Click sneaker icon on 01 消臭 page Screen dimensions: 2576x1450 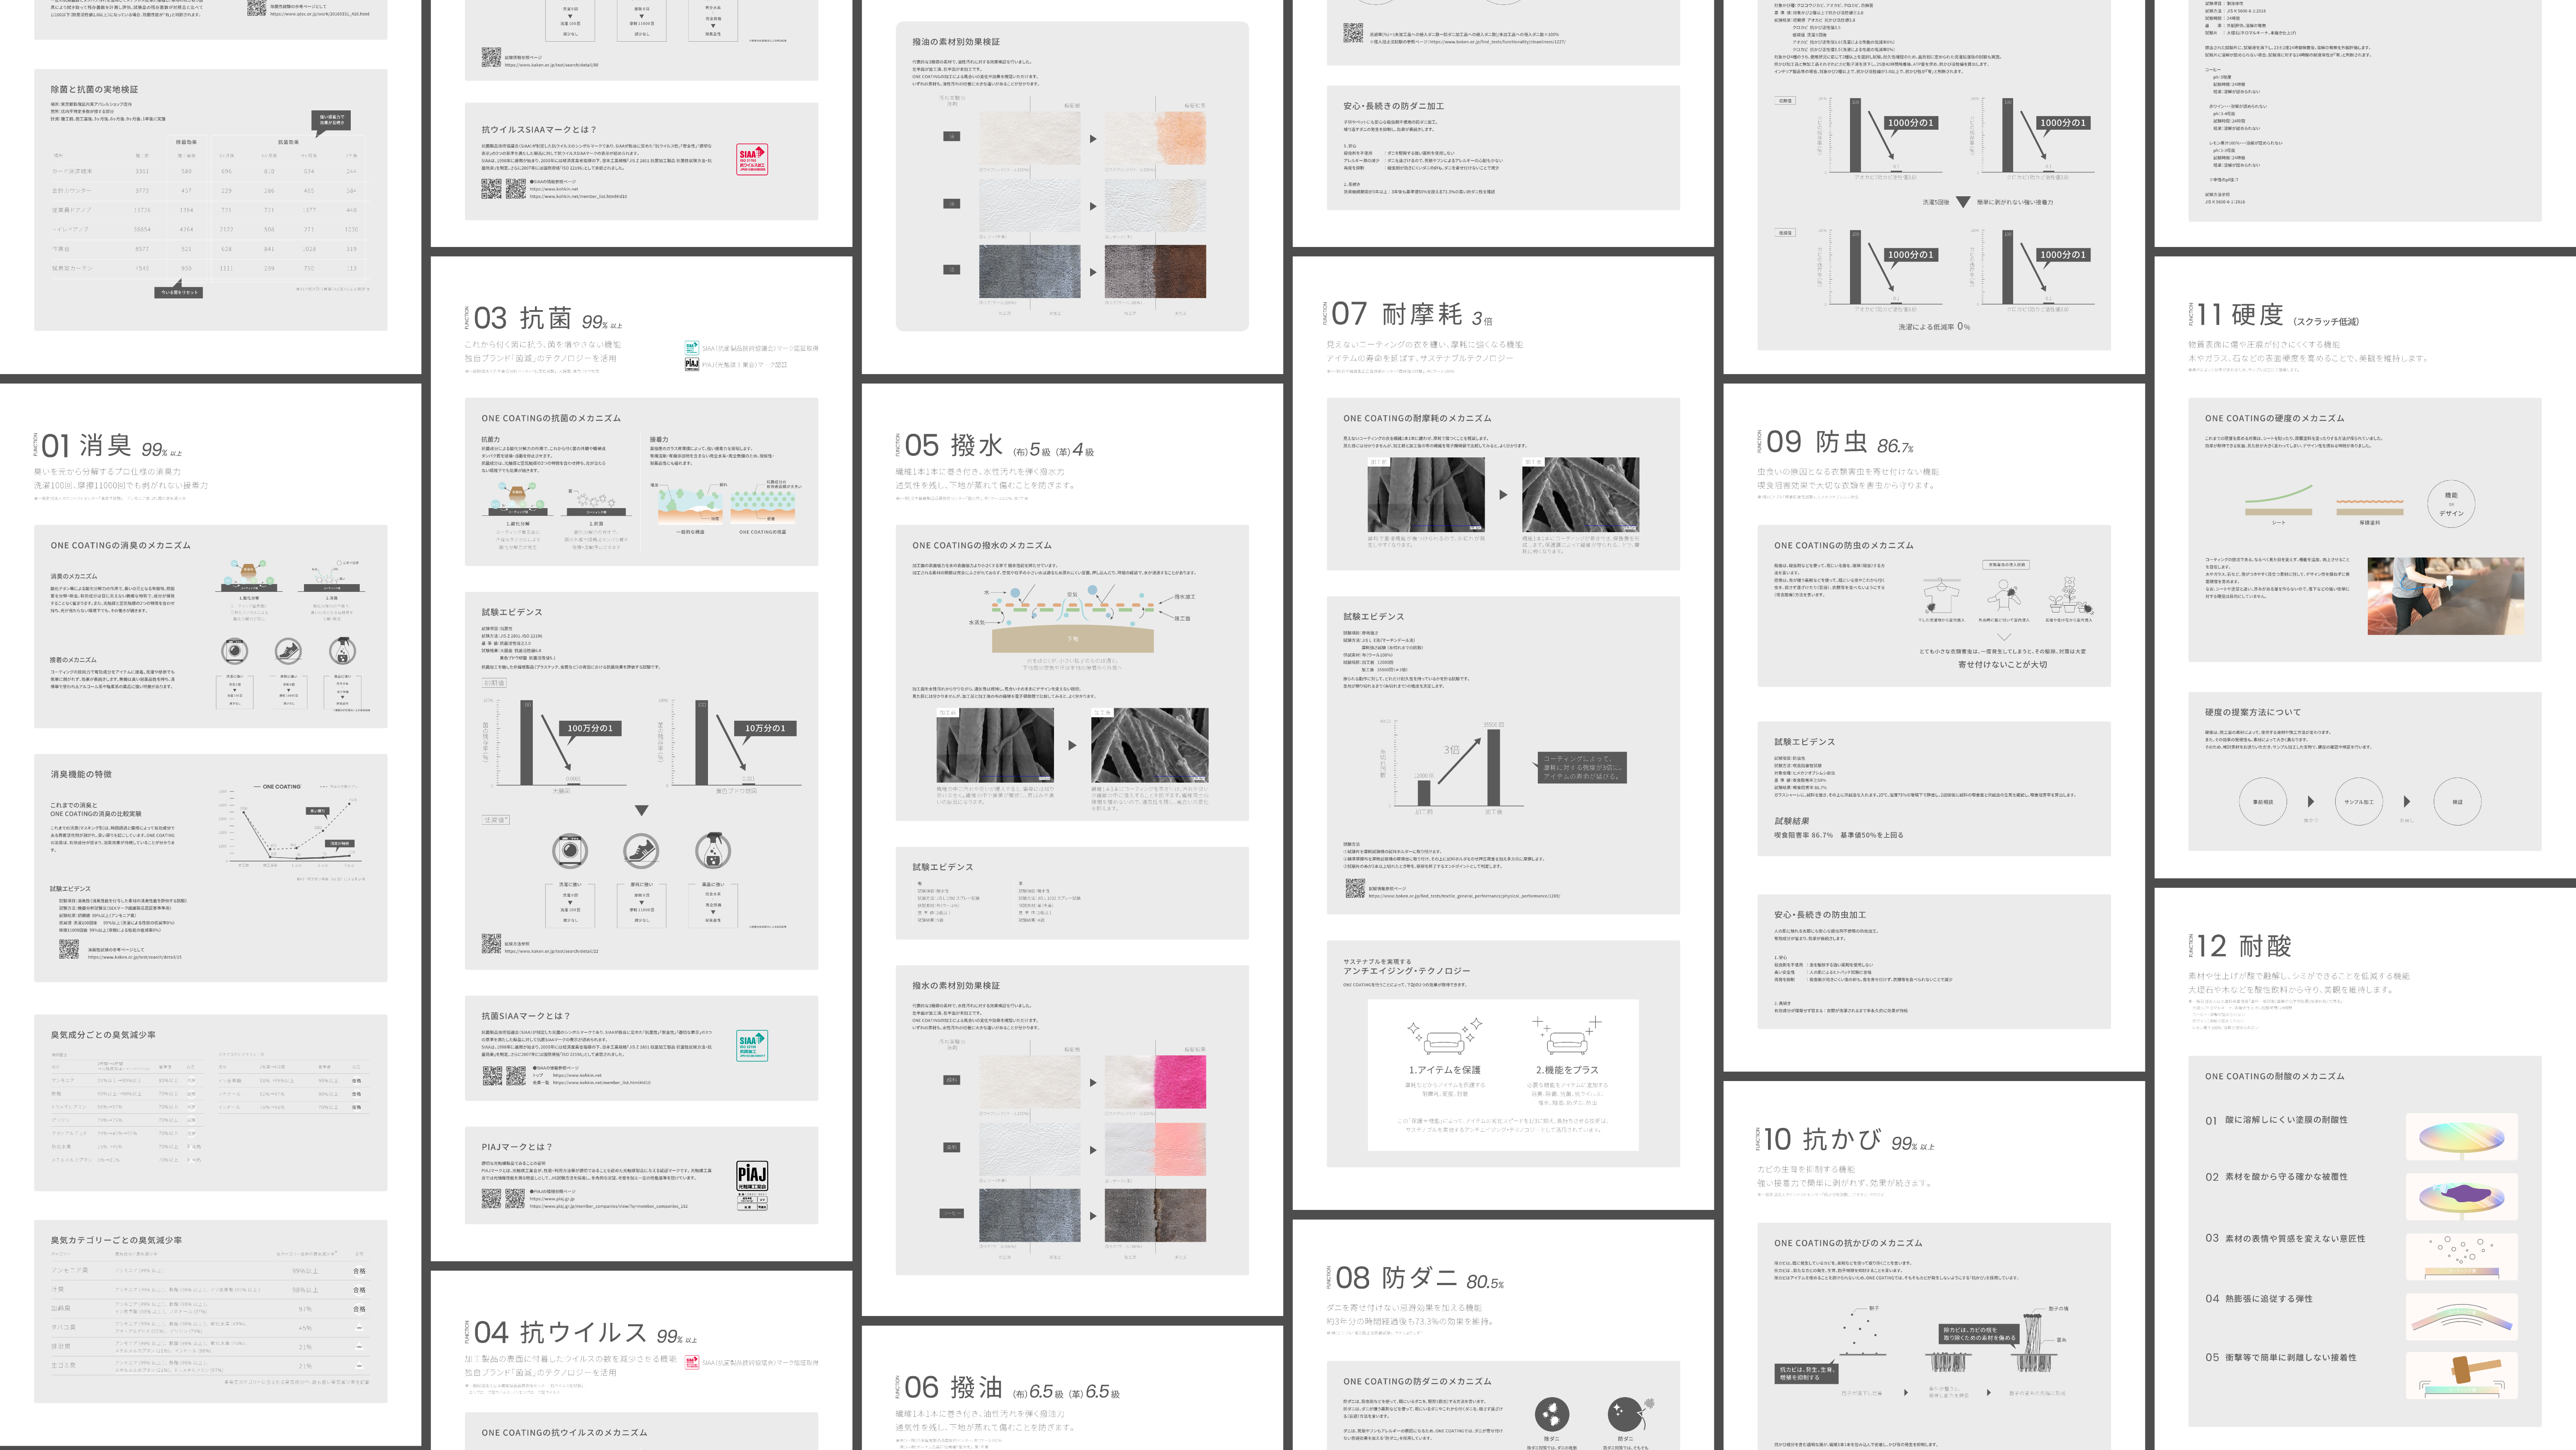tap(288, 652)
